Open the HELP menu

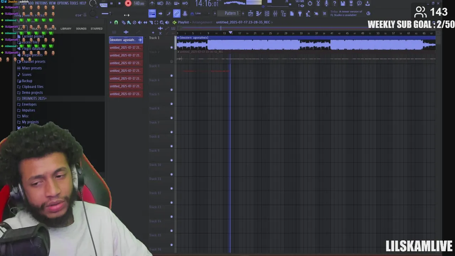coord(83,3)
